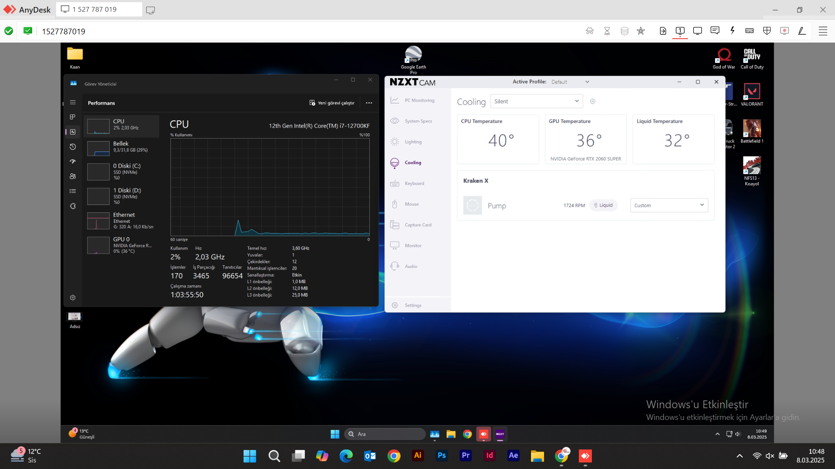Click the AnyDesk session recording icon

784,31
